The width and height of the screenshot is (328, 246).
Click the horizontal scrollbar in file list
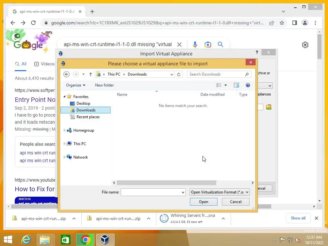(166, 183)
